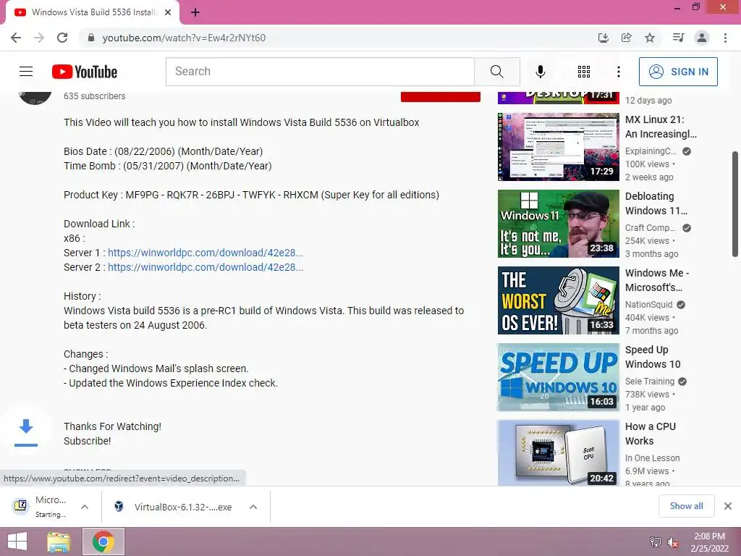This screenshot has height=556, width=741.
Task: Click Craft Comp... channel name
Action: pos(651,228)
